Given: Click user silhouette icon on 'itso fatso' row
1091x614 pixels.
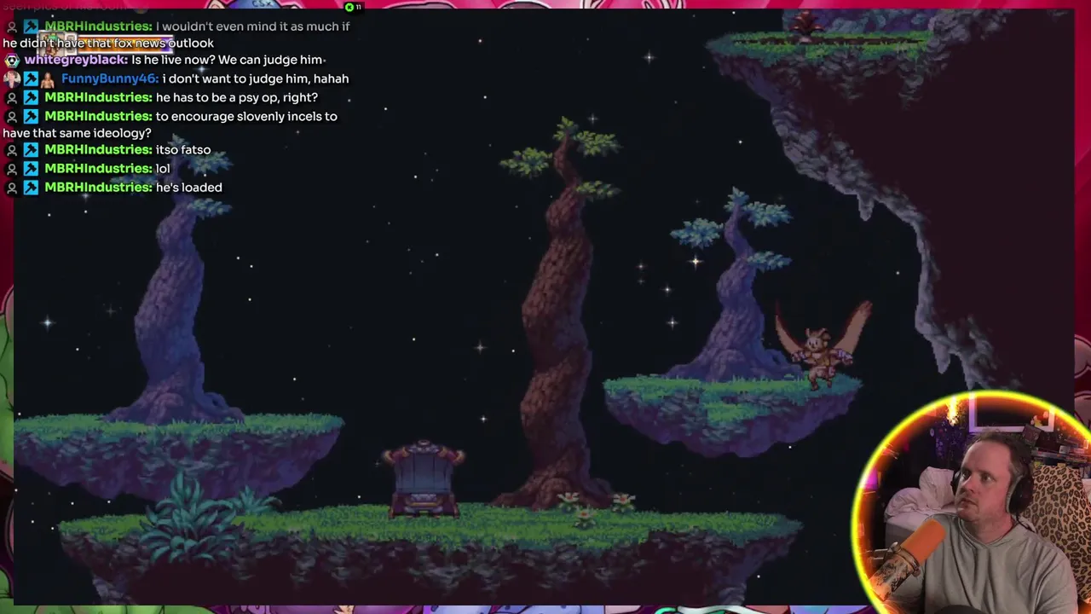Looking at the screenshot, I should coord(11,150).
